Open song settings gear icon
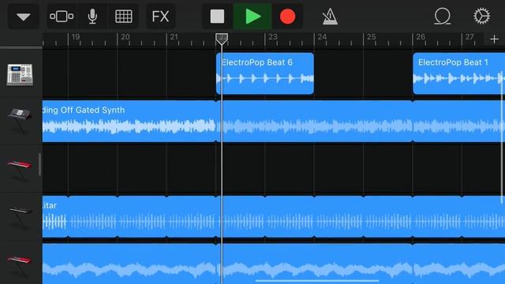The height and width of the screenshot is (284, 505). tap(482, 16)
